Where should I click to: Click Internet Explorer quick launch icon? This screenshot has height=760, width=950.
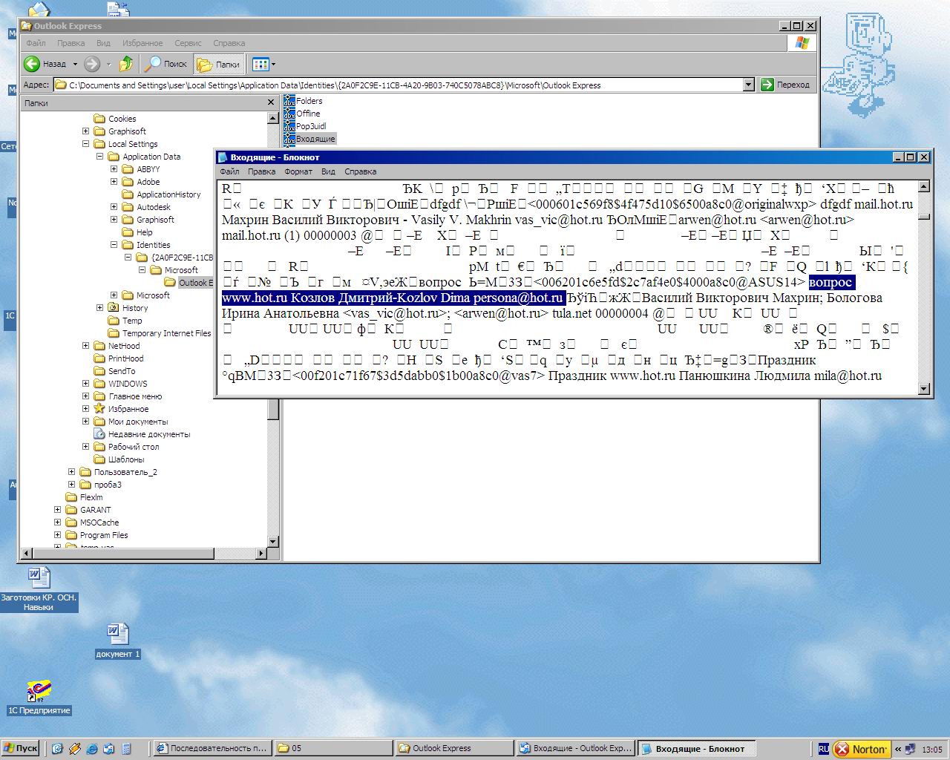92,749
